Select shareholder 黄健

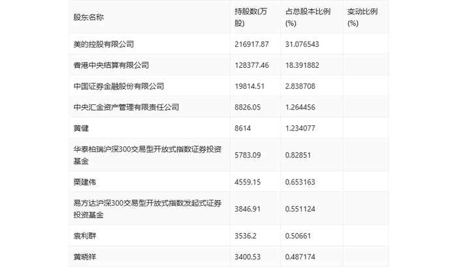click(81, 128)
